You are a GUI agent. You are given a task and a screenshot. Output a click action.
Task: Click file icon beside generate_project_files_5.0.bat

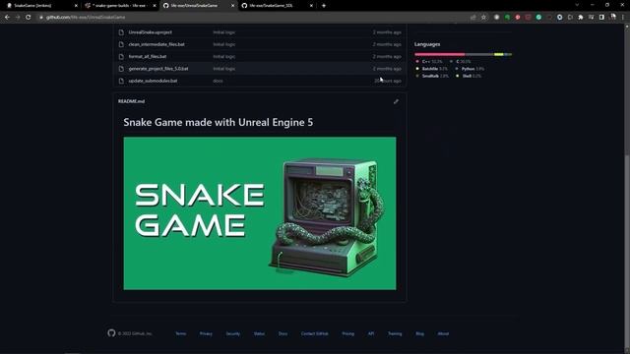[121, 69]
